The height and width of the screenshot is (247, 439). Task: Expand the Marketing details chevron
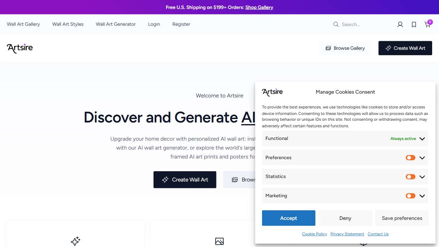(x=422, y=196)
